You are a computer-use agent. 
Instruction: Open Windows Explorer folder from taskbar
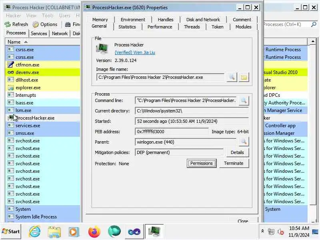pyautogui.click(x=54, y=232)
